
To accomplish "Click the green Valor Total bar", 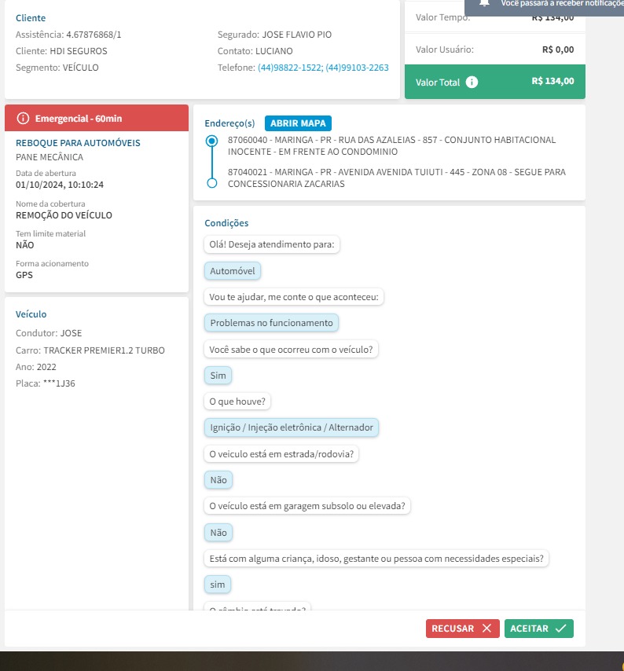I will click(495, 82).
